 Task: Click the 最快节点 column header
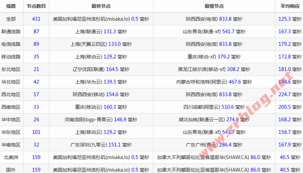click(101, 6)
